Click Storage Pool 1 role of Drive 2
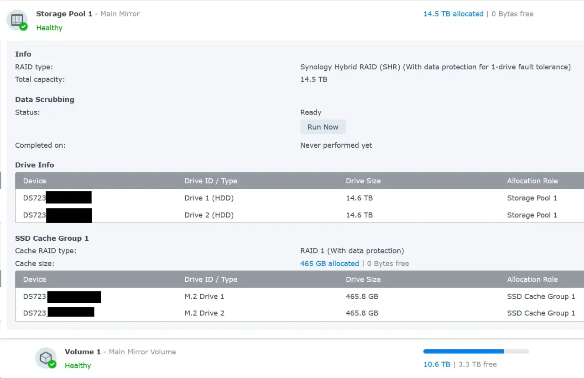Screen dimensions: 584x378 532,215
